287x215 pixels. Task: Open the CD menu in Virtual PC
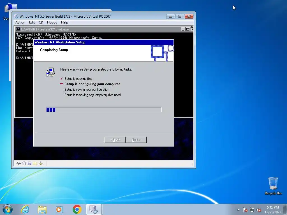point(41,22)
